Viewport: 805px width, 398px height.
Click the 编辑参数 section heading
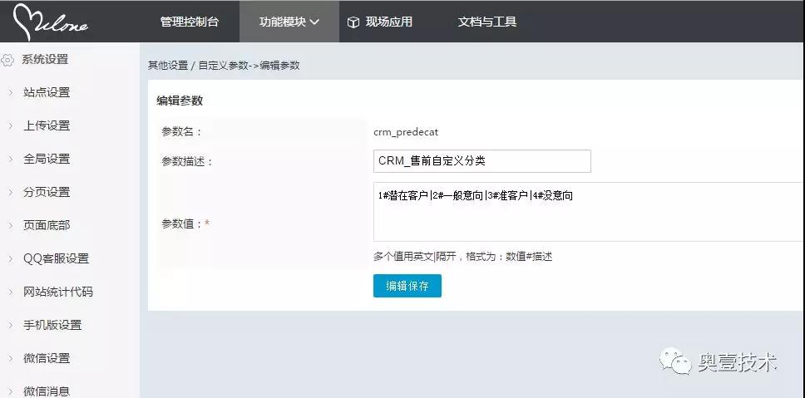(x=180, y=101)
